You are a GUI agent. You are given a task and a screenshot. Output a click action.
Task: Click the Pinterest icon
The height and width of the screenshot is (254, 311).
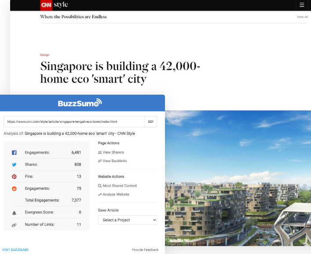pyautogui.click(x=14, y=177)
